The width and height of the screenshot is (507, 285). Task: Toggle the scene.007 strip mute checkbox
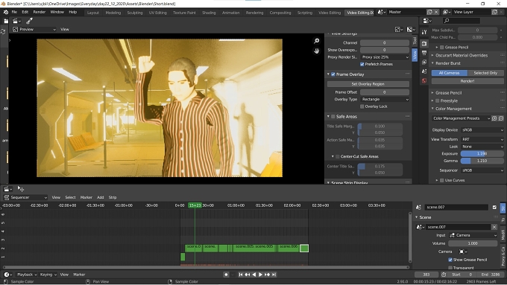click(494, 207)
